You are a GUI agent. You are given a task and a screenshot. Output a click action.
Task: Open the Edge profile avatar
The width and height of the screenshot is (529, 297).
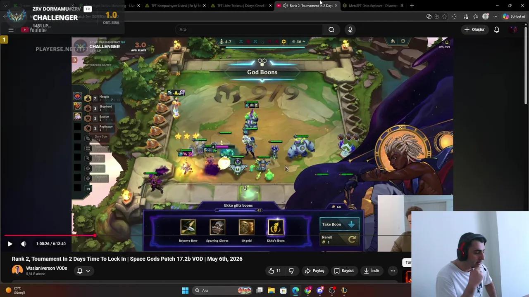(486, 16)
